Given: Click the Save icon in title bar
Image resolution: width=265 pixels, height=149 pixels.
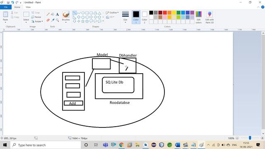Looking at the screenshot, I should (8, 2).
